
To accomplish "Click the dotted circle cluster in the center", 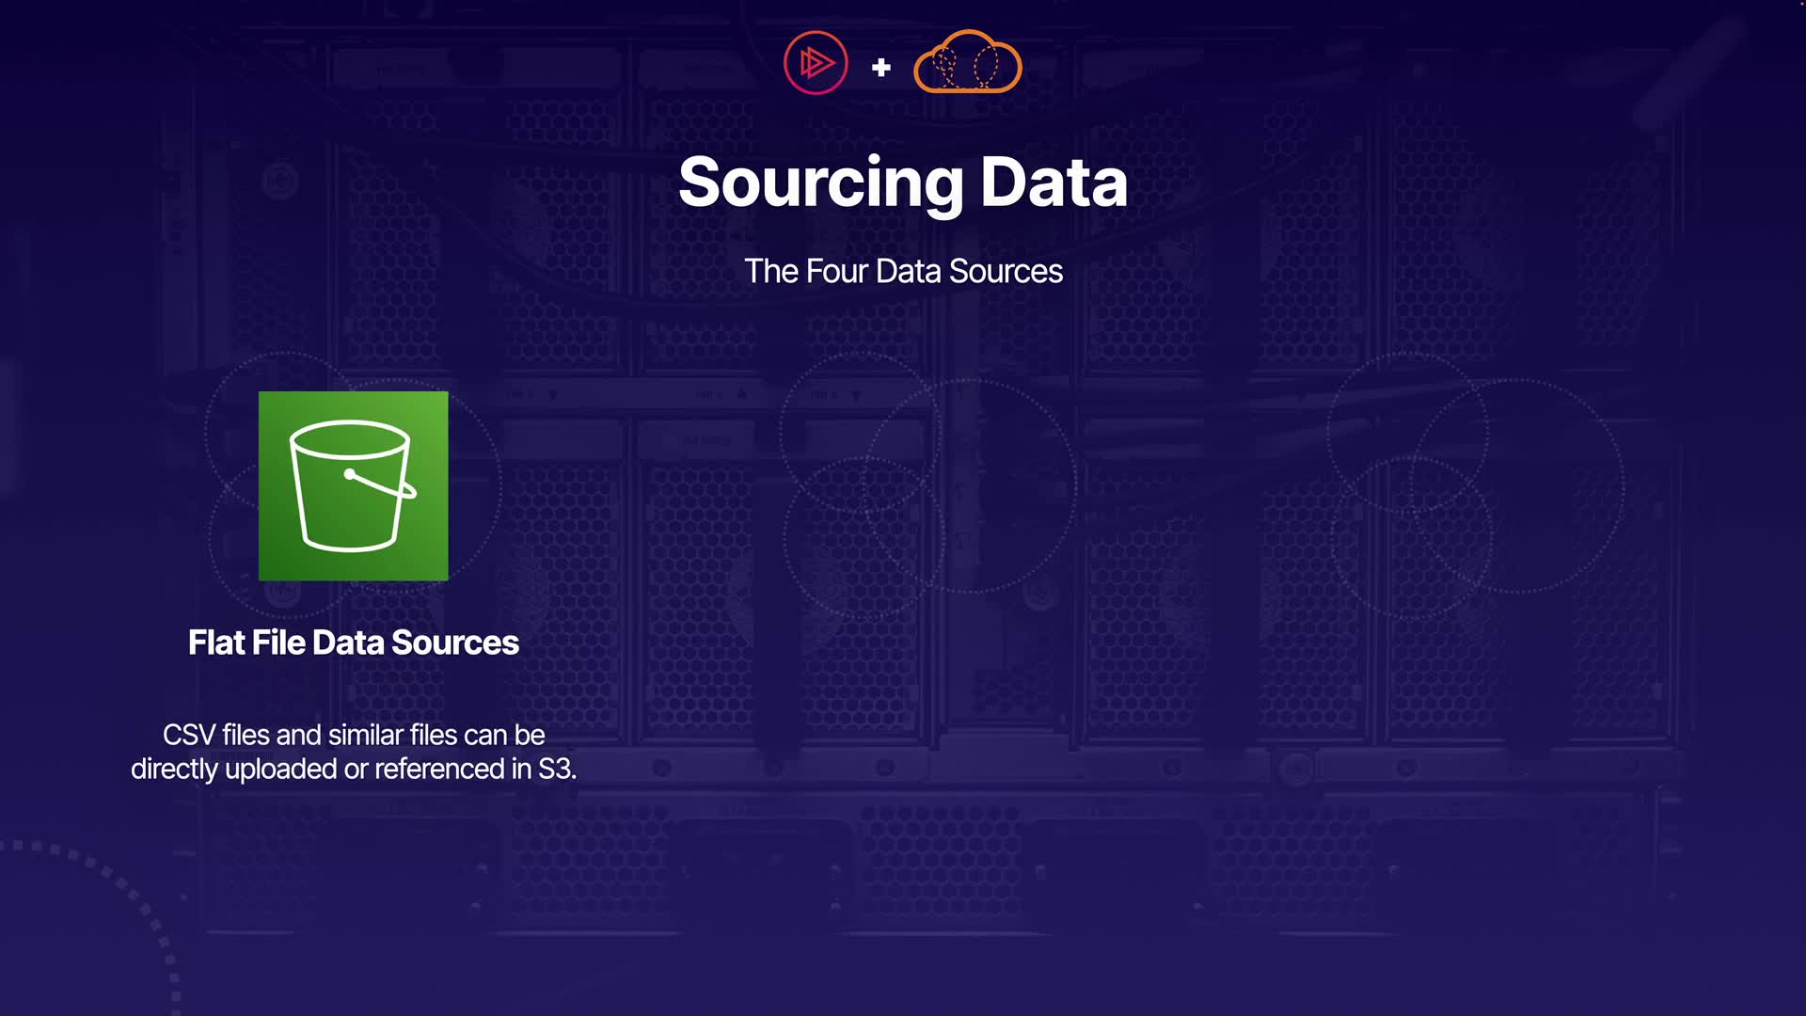I will (x=927, y=484).
